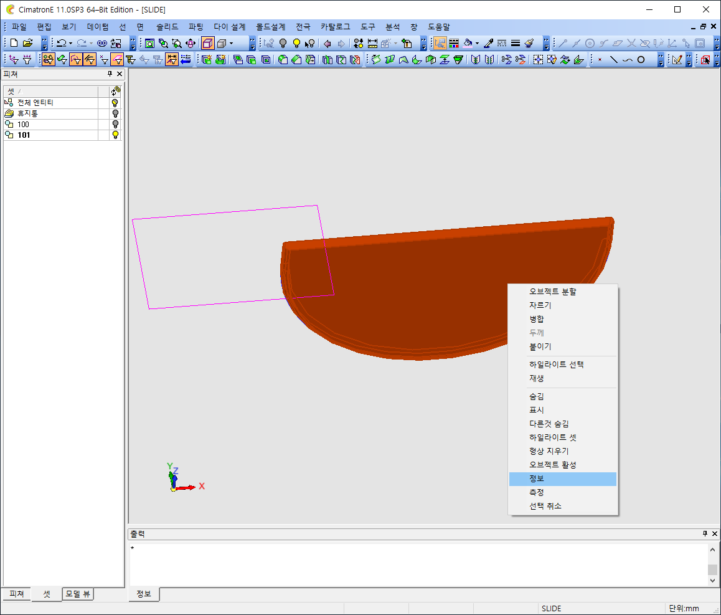Click the green sweep face icon

pyautogui.click(x=376, y=59)
